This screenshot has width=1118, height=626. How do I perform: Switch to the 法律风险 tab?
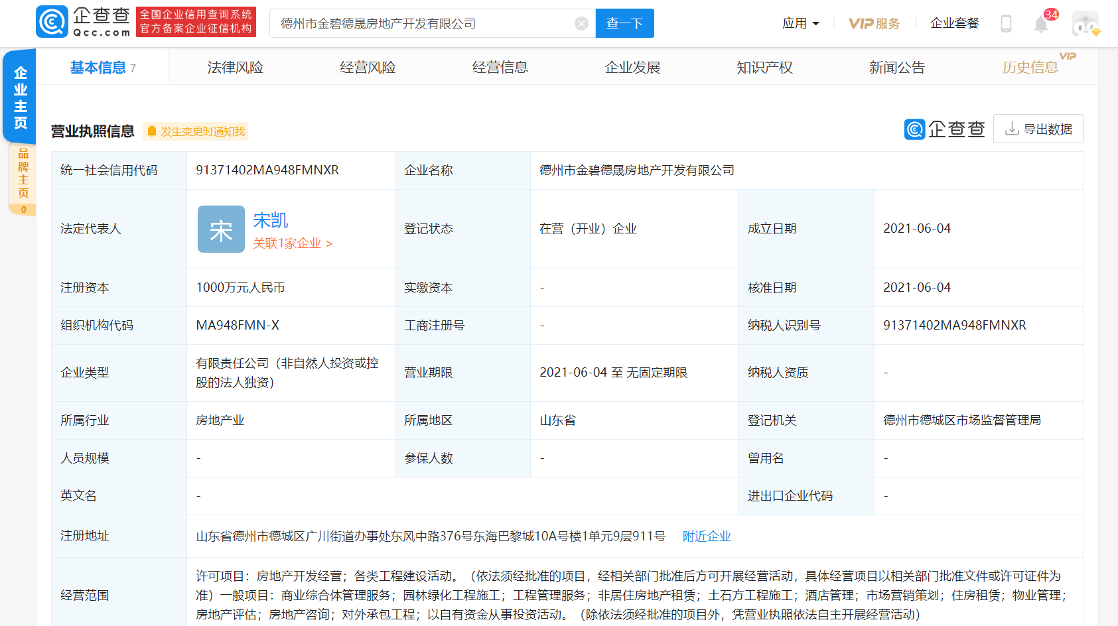pyautogui.click(x=234, y=67)
